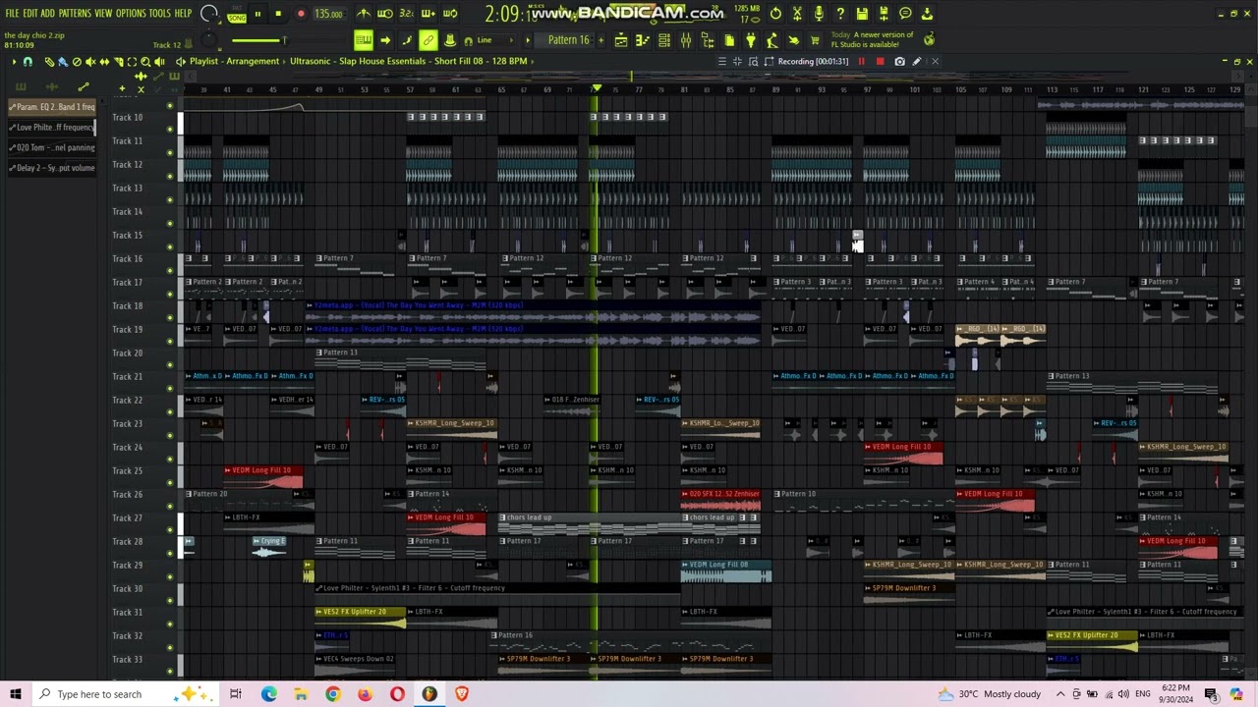
Task: Select the Slice tool in playlist toolbar
Action: pyautogui.click(x=118, y=62)
